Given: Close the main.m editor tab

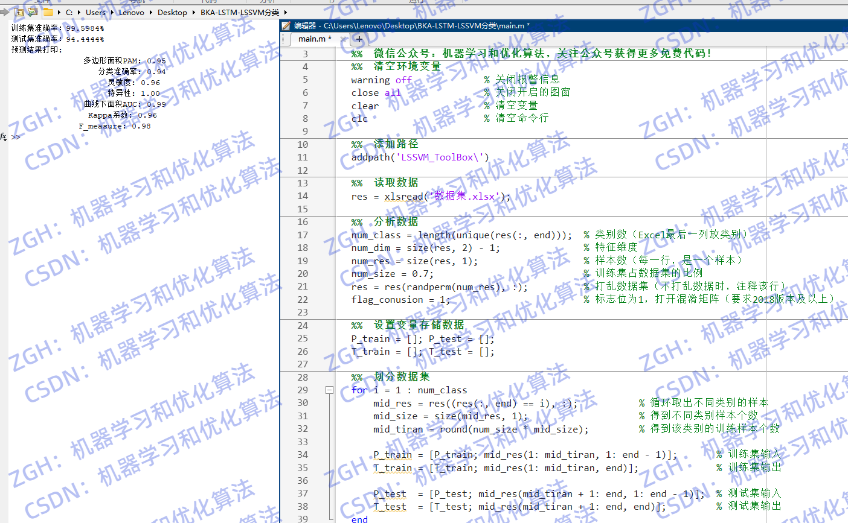Looking at the screenshot, I should pyautogui.click(x=343, y=39).
